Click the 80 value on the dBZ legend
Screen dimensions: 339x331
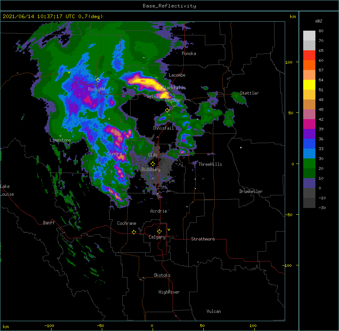pos(321,31)
